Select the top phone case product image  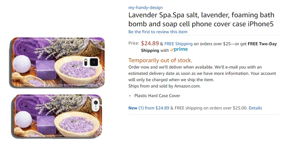tap(57, 63)
